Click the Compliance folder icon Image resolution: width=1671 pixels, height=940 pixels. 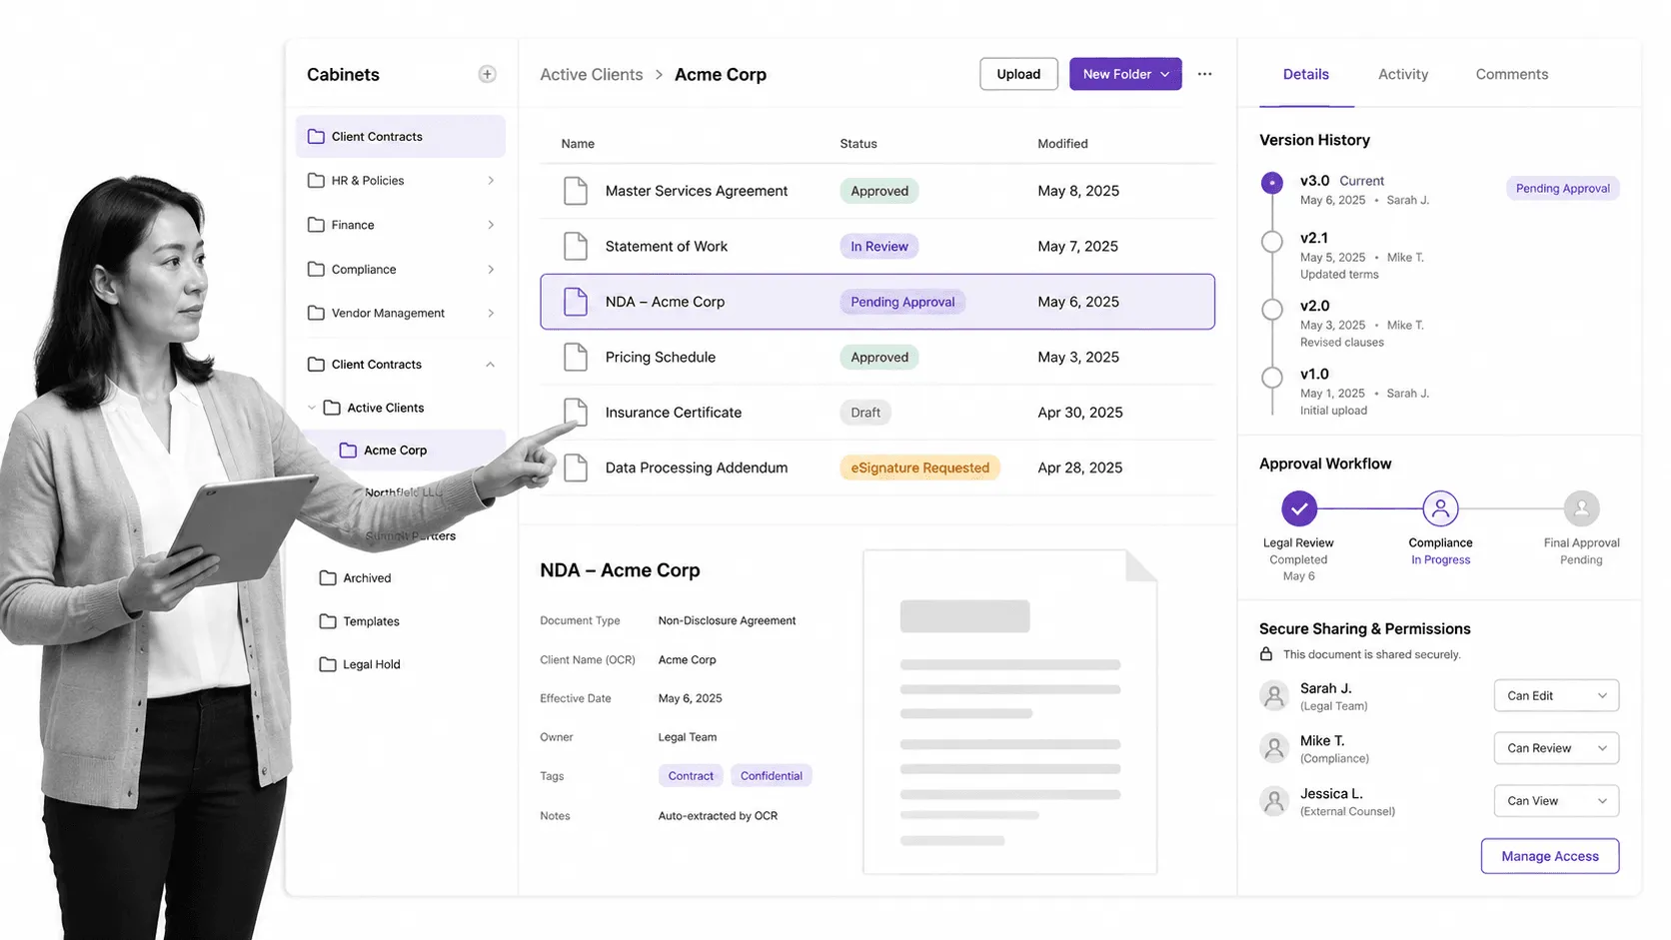tap(316, 269)
